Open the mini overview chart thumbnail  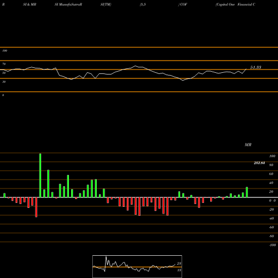pyautogui.click(x=137, y=266)
